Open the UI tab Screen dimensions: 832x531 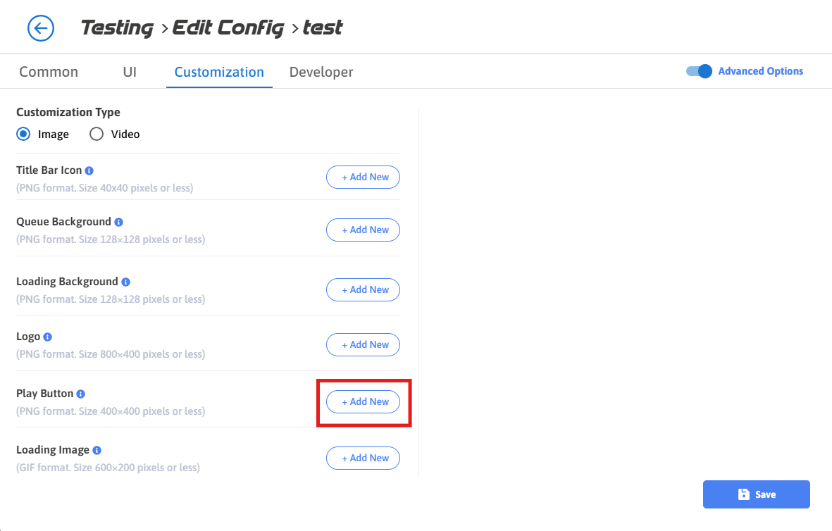(130, 72)
